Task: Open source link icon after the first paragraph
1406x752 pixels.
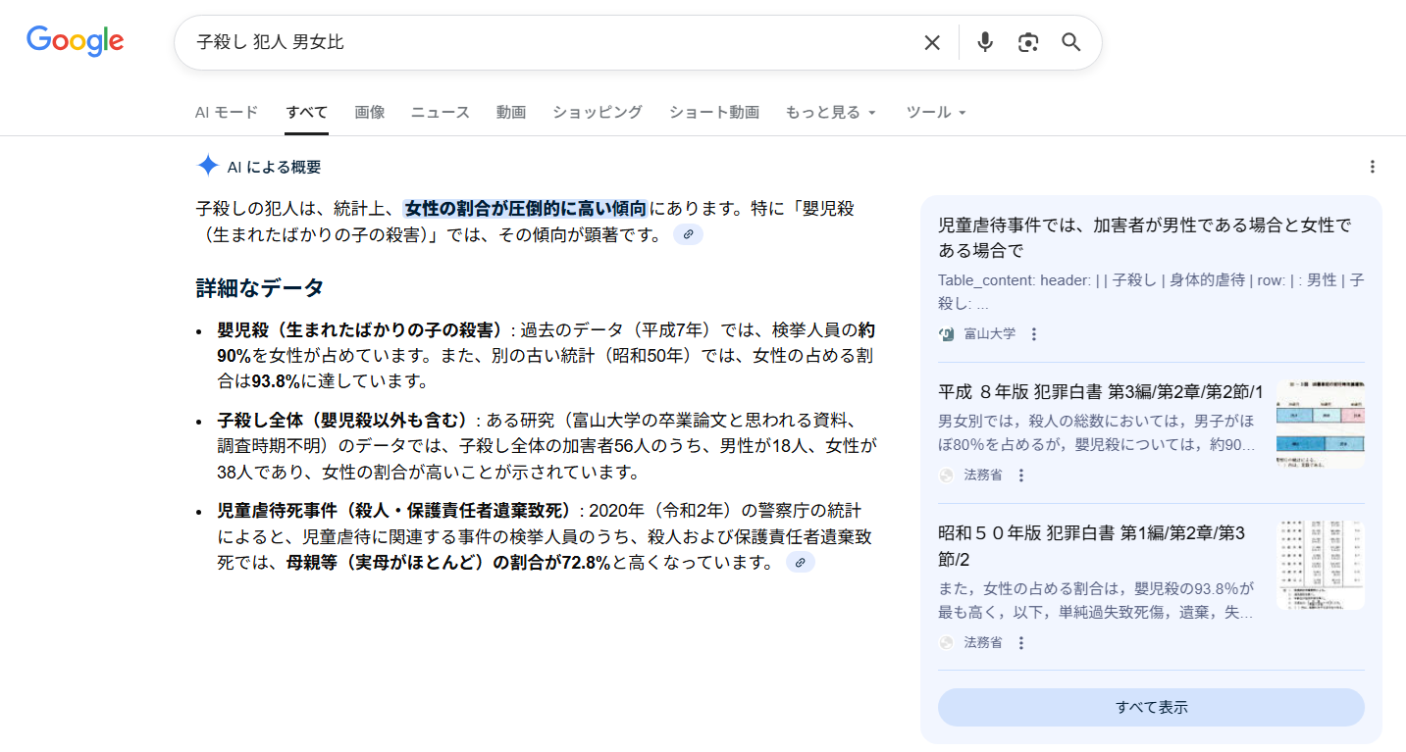Action: (688, 234)
